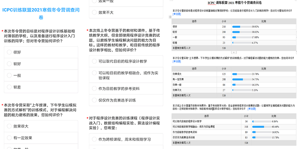Click the count cell 83

coord(246,138)
